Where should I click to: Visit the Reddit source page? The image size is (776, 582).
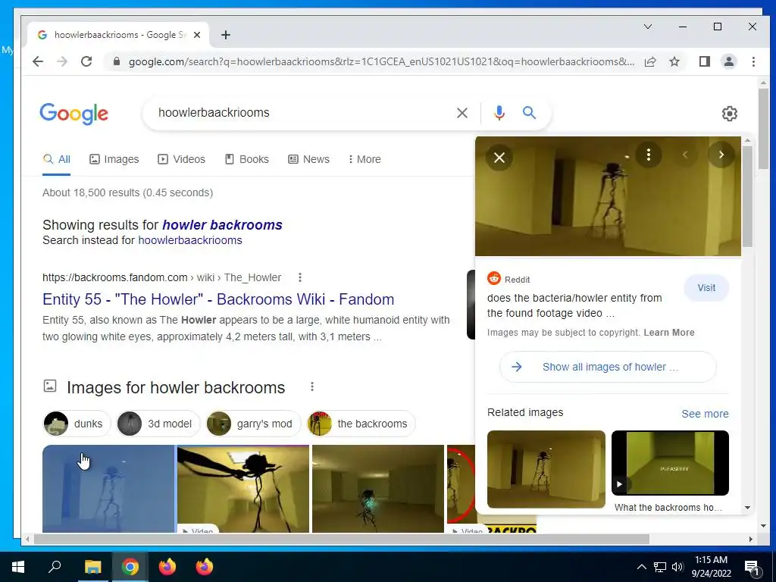tap(706, 288)
